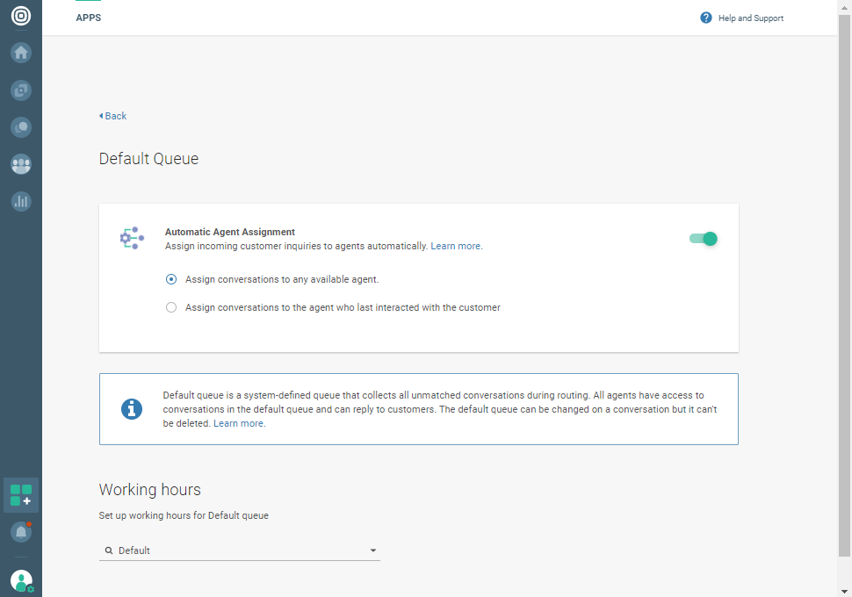
Task: Select the assign-to-last-interacted-agent radio option
Action: click(171, 307)
